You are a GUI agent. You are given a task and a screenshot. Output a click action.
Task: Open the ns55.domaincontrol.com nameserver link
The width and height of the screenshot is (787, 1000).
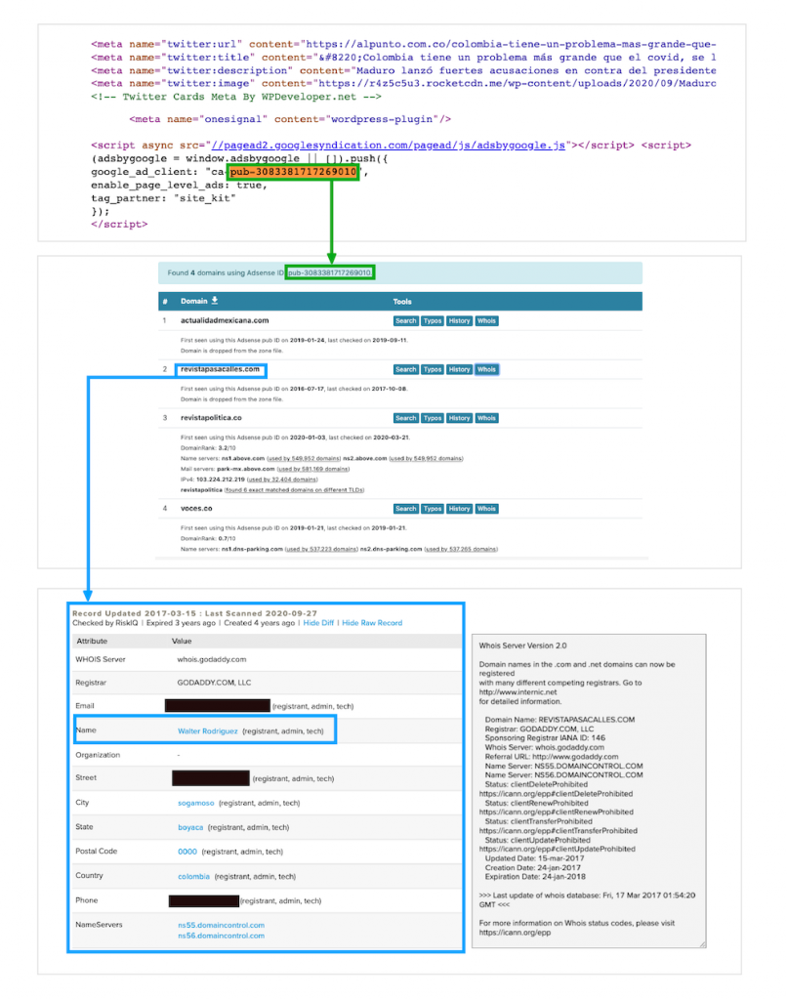point(222,926)
